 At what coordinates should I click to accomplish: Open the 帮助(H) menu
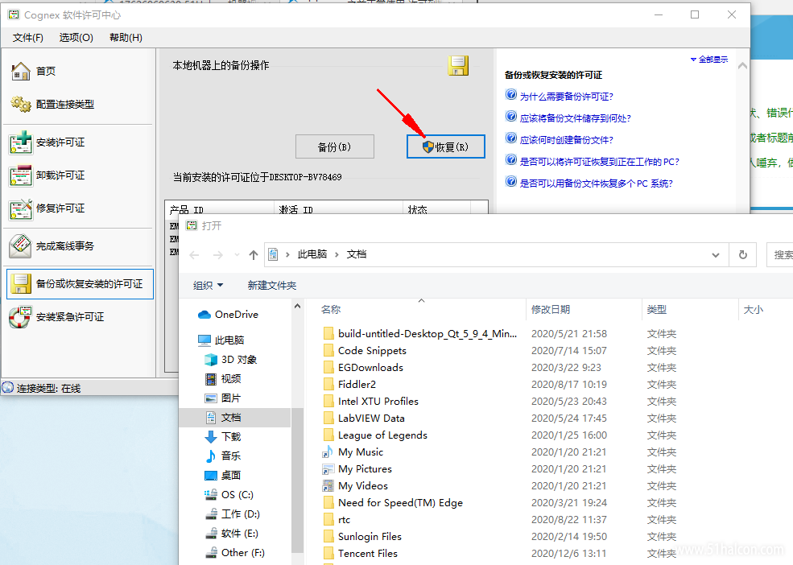coord(126,38)
